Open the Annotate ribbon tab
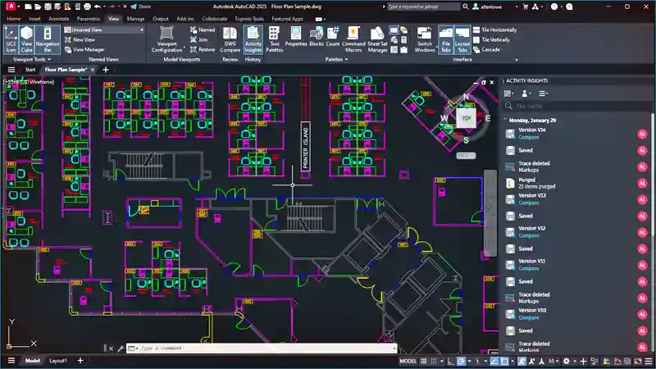The image size is (656, 369). click(x=58, y=19)
